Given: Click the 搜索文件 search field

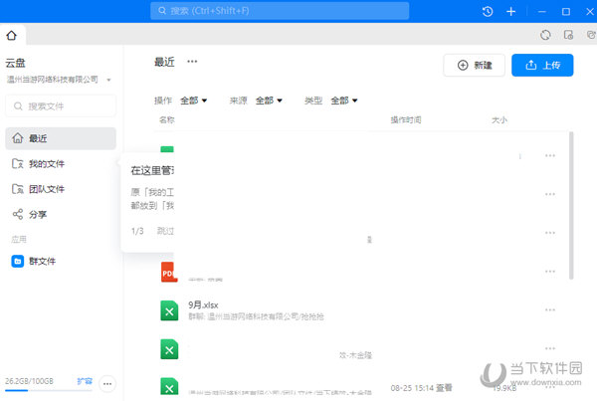Looking at the screenshot, I should click(61, 105).
